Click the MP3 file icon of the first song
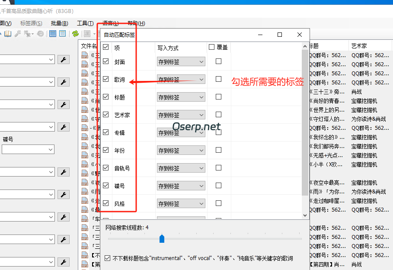Screen dimensions: 393x270 pyautogui.click(x=84, y=55)
